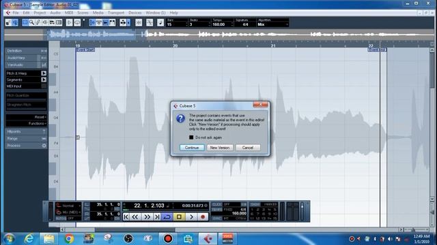Click the Audition play icon in the toolbar
This screenshot has width=437, height=245.
coord(70,22)
